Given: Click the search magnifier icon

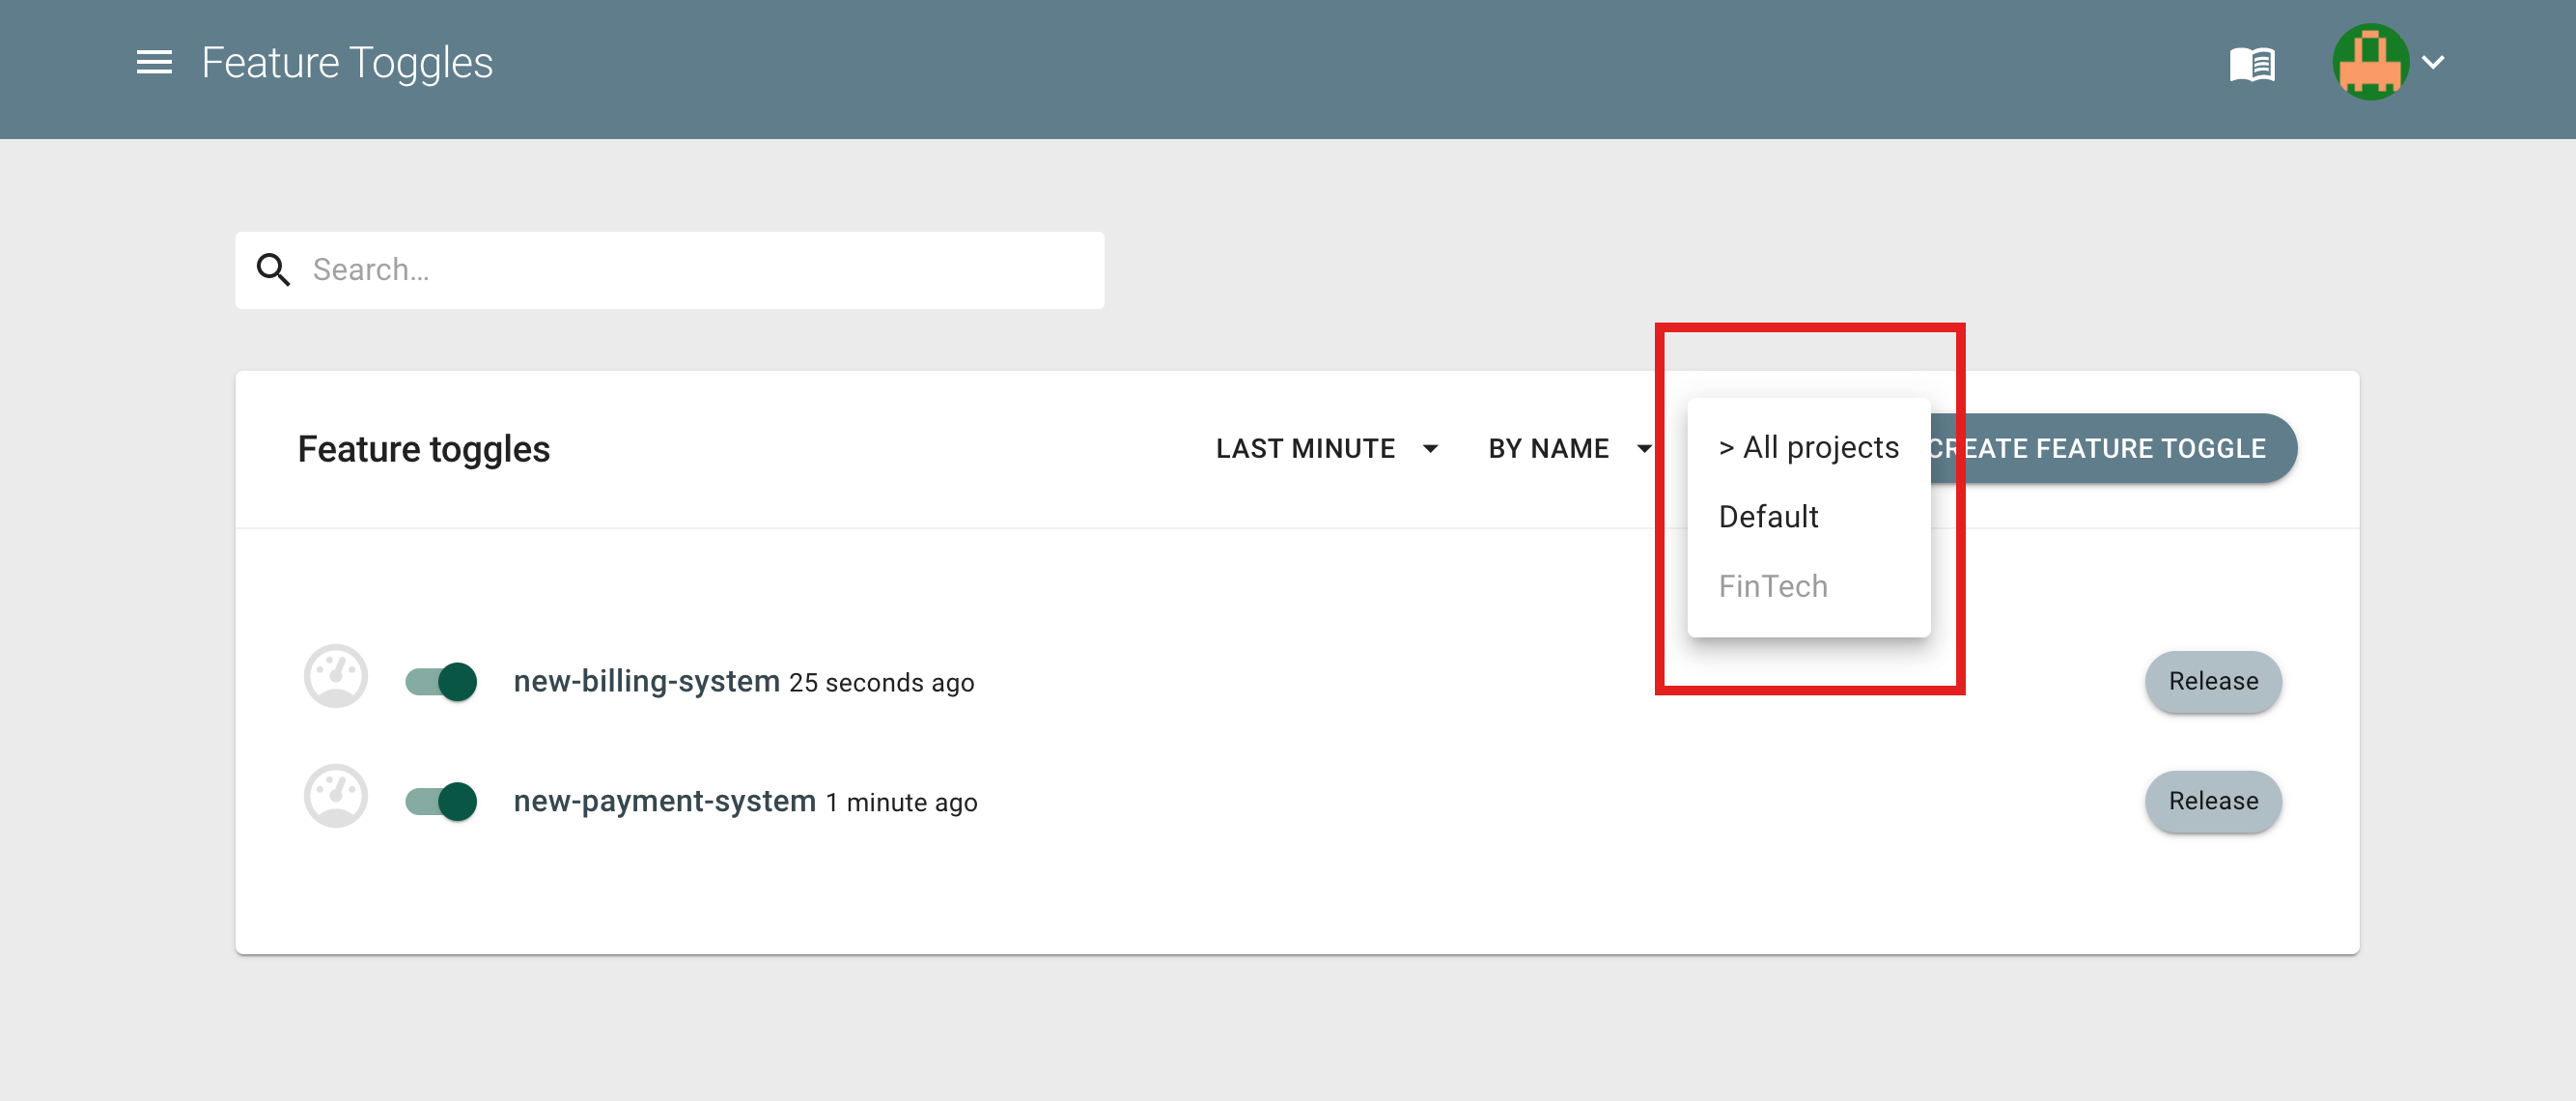Looking at the screenshot, I should [273, 270].
